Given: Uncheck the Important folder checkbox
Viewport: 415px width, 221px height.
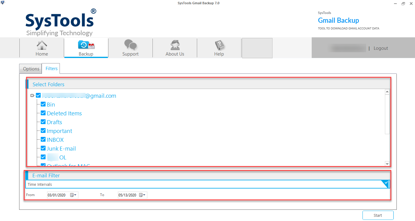Looking at the screenshot, I should (x=43, y=131).
